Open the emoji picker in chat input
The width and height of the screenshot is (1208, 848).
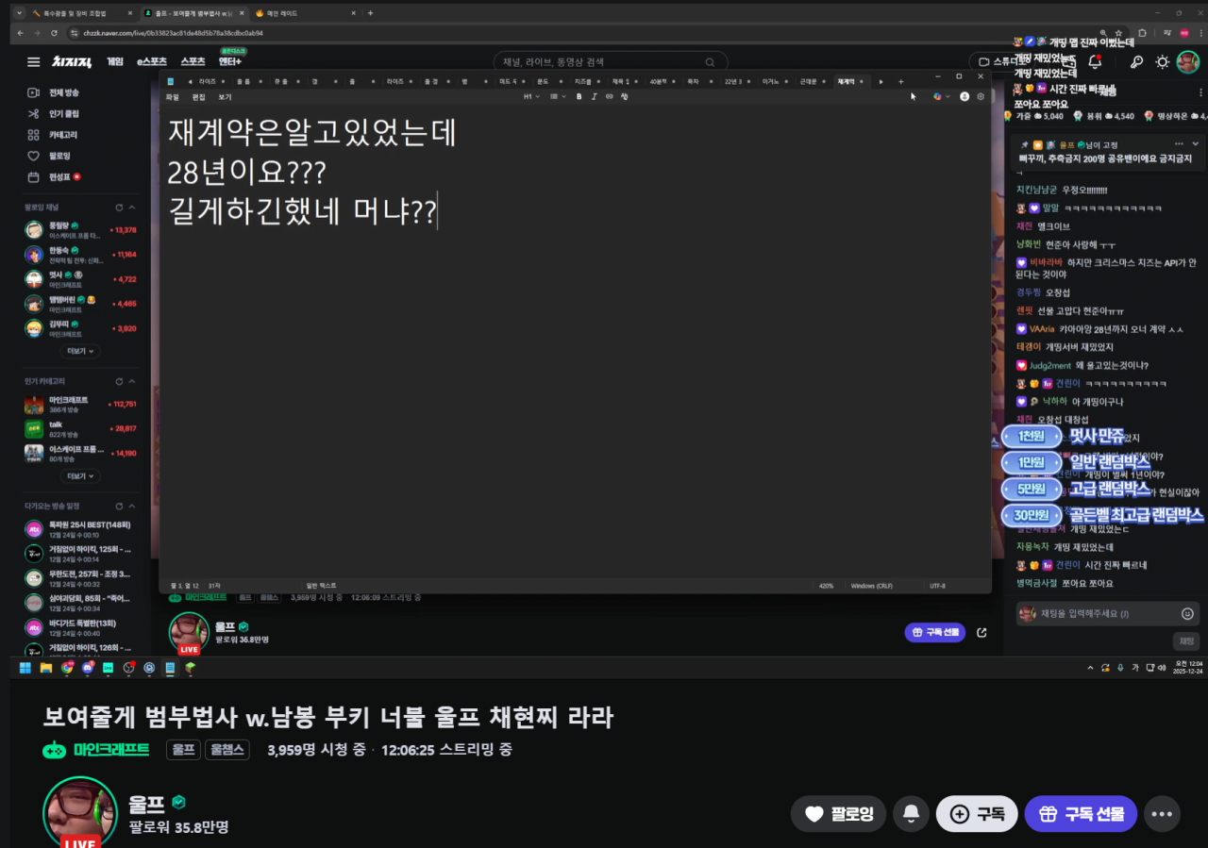(1187, 613)
